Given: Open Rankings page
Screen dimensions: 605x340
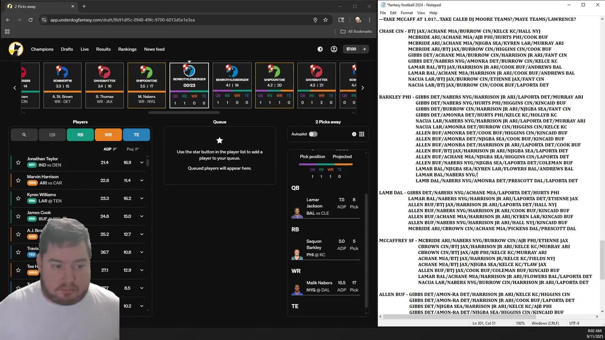Looking at the screenshot, I should [127, 49].
